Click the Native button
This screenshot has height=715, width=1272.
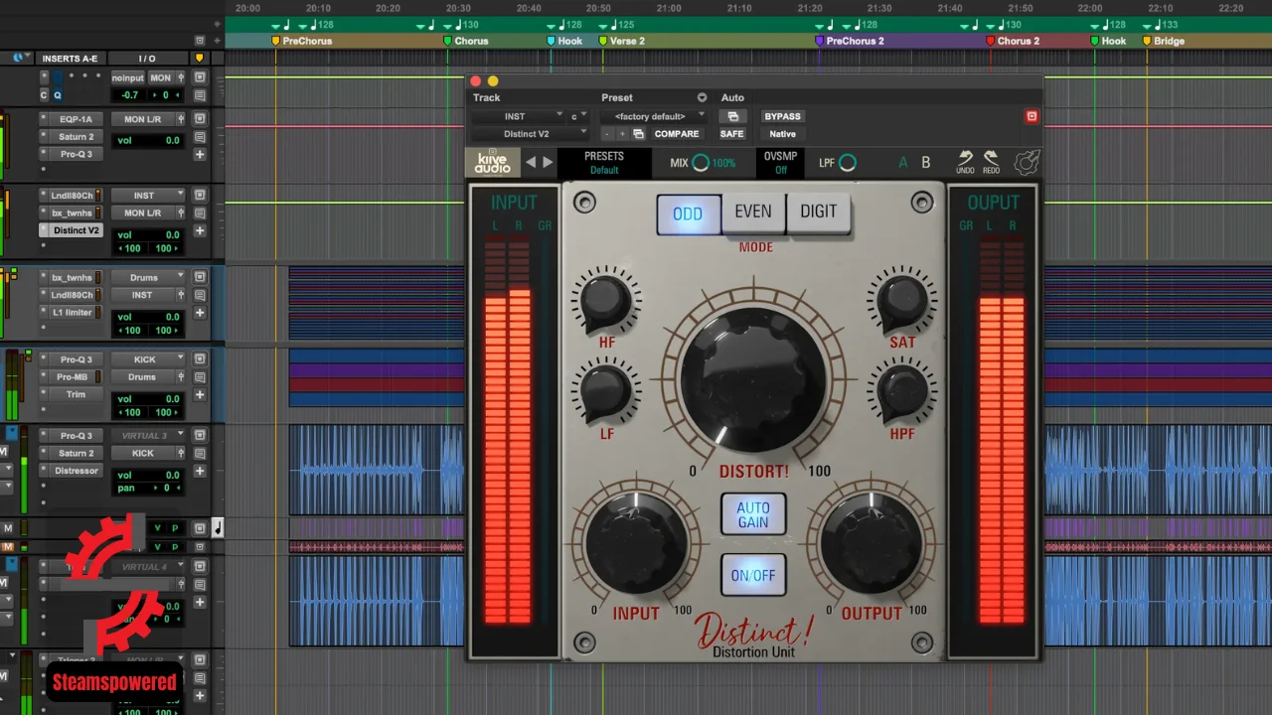(783, 134)
